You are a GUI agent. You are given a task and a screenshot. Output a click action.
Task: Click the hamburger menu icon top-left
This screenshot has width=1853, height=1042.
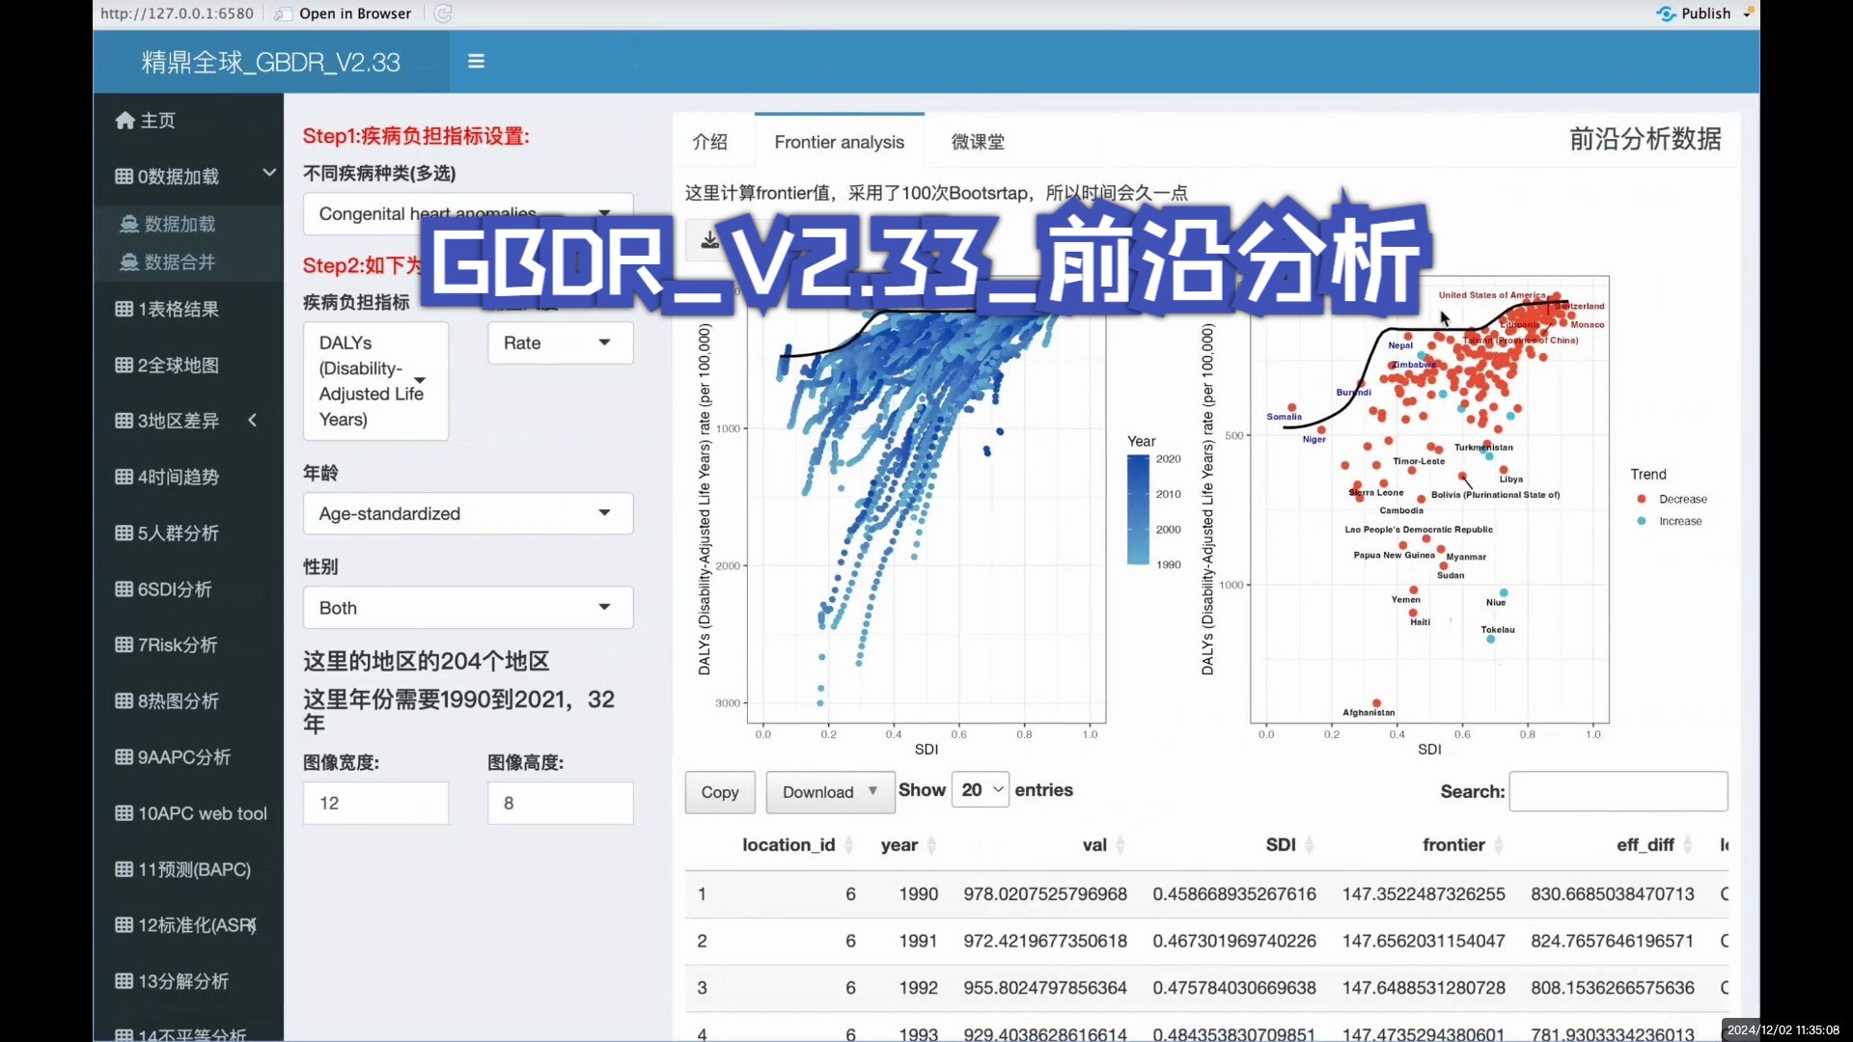(x=478, y=61)
